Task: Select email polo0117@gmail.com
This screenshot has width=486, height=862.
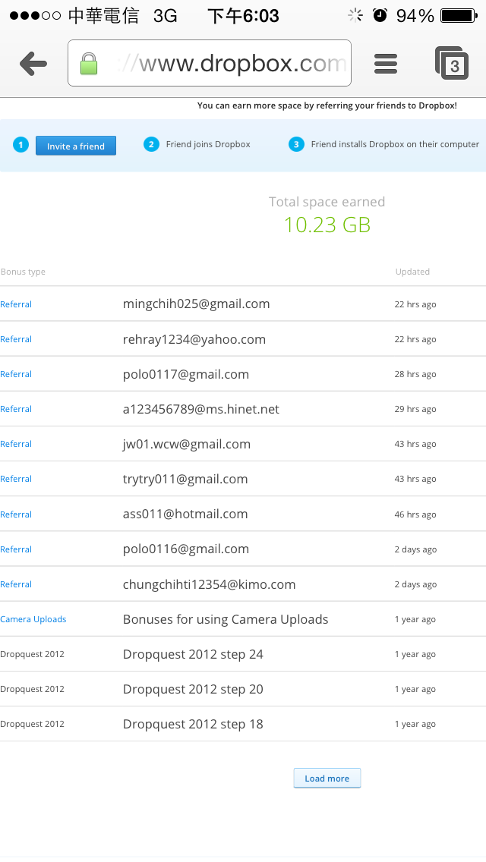Action: [x=186, y=374]
